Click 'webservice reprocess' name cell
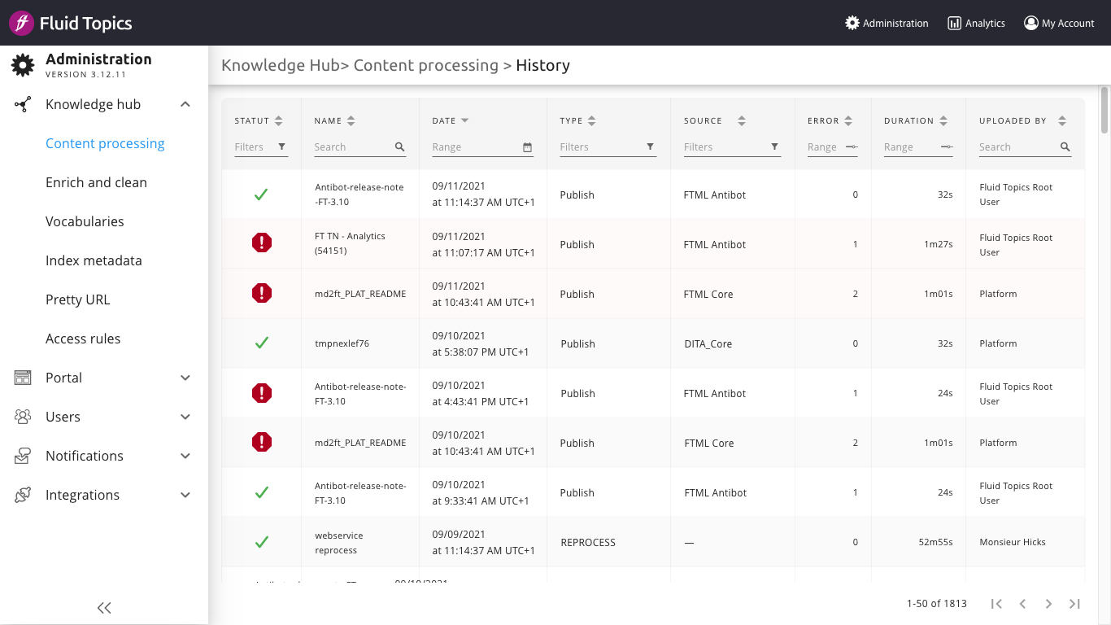The width and height of the screenshot is (1111, 625). coord(339,543)
